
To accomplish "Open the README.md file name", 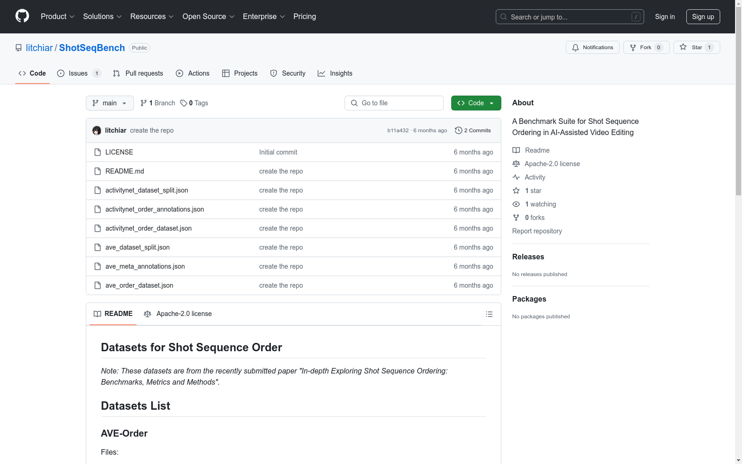I will 125,171.
